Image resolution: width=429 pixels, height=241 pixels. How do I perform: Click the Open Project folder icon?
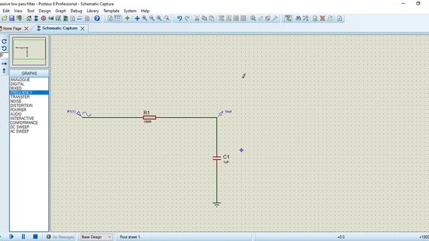click(4, 18)
